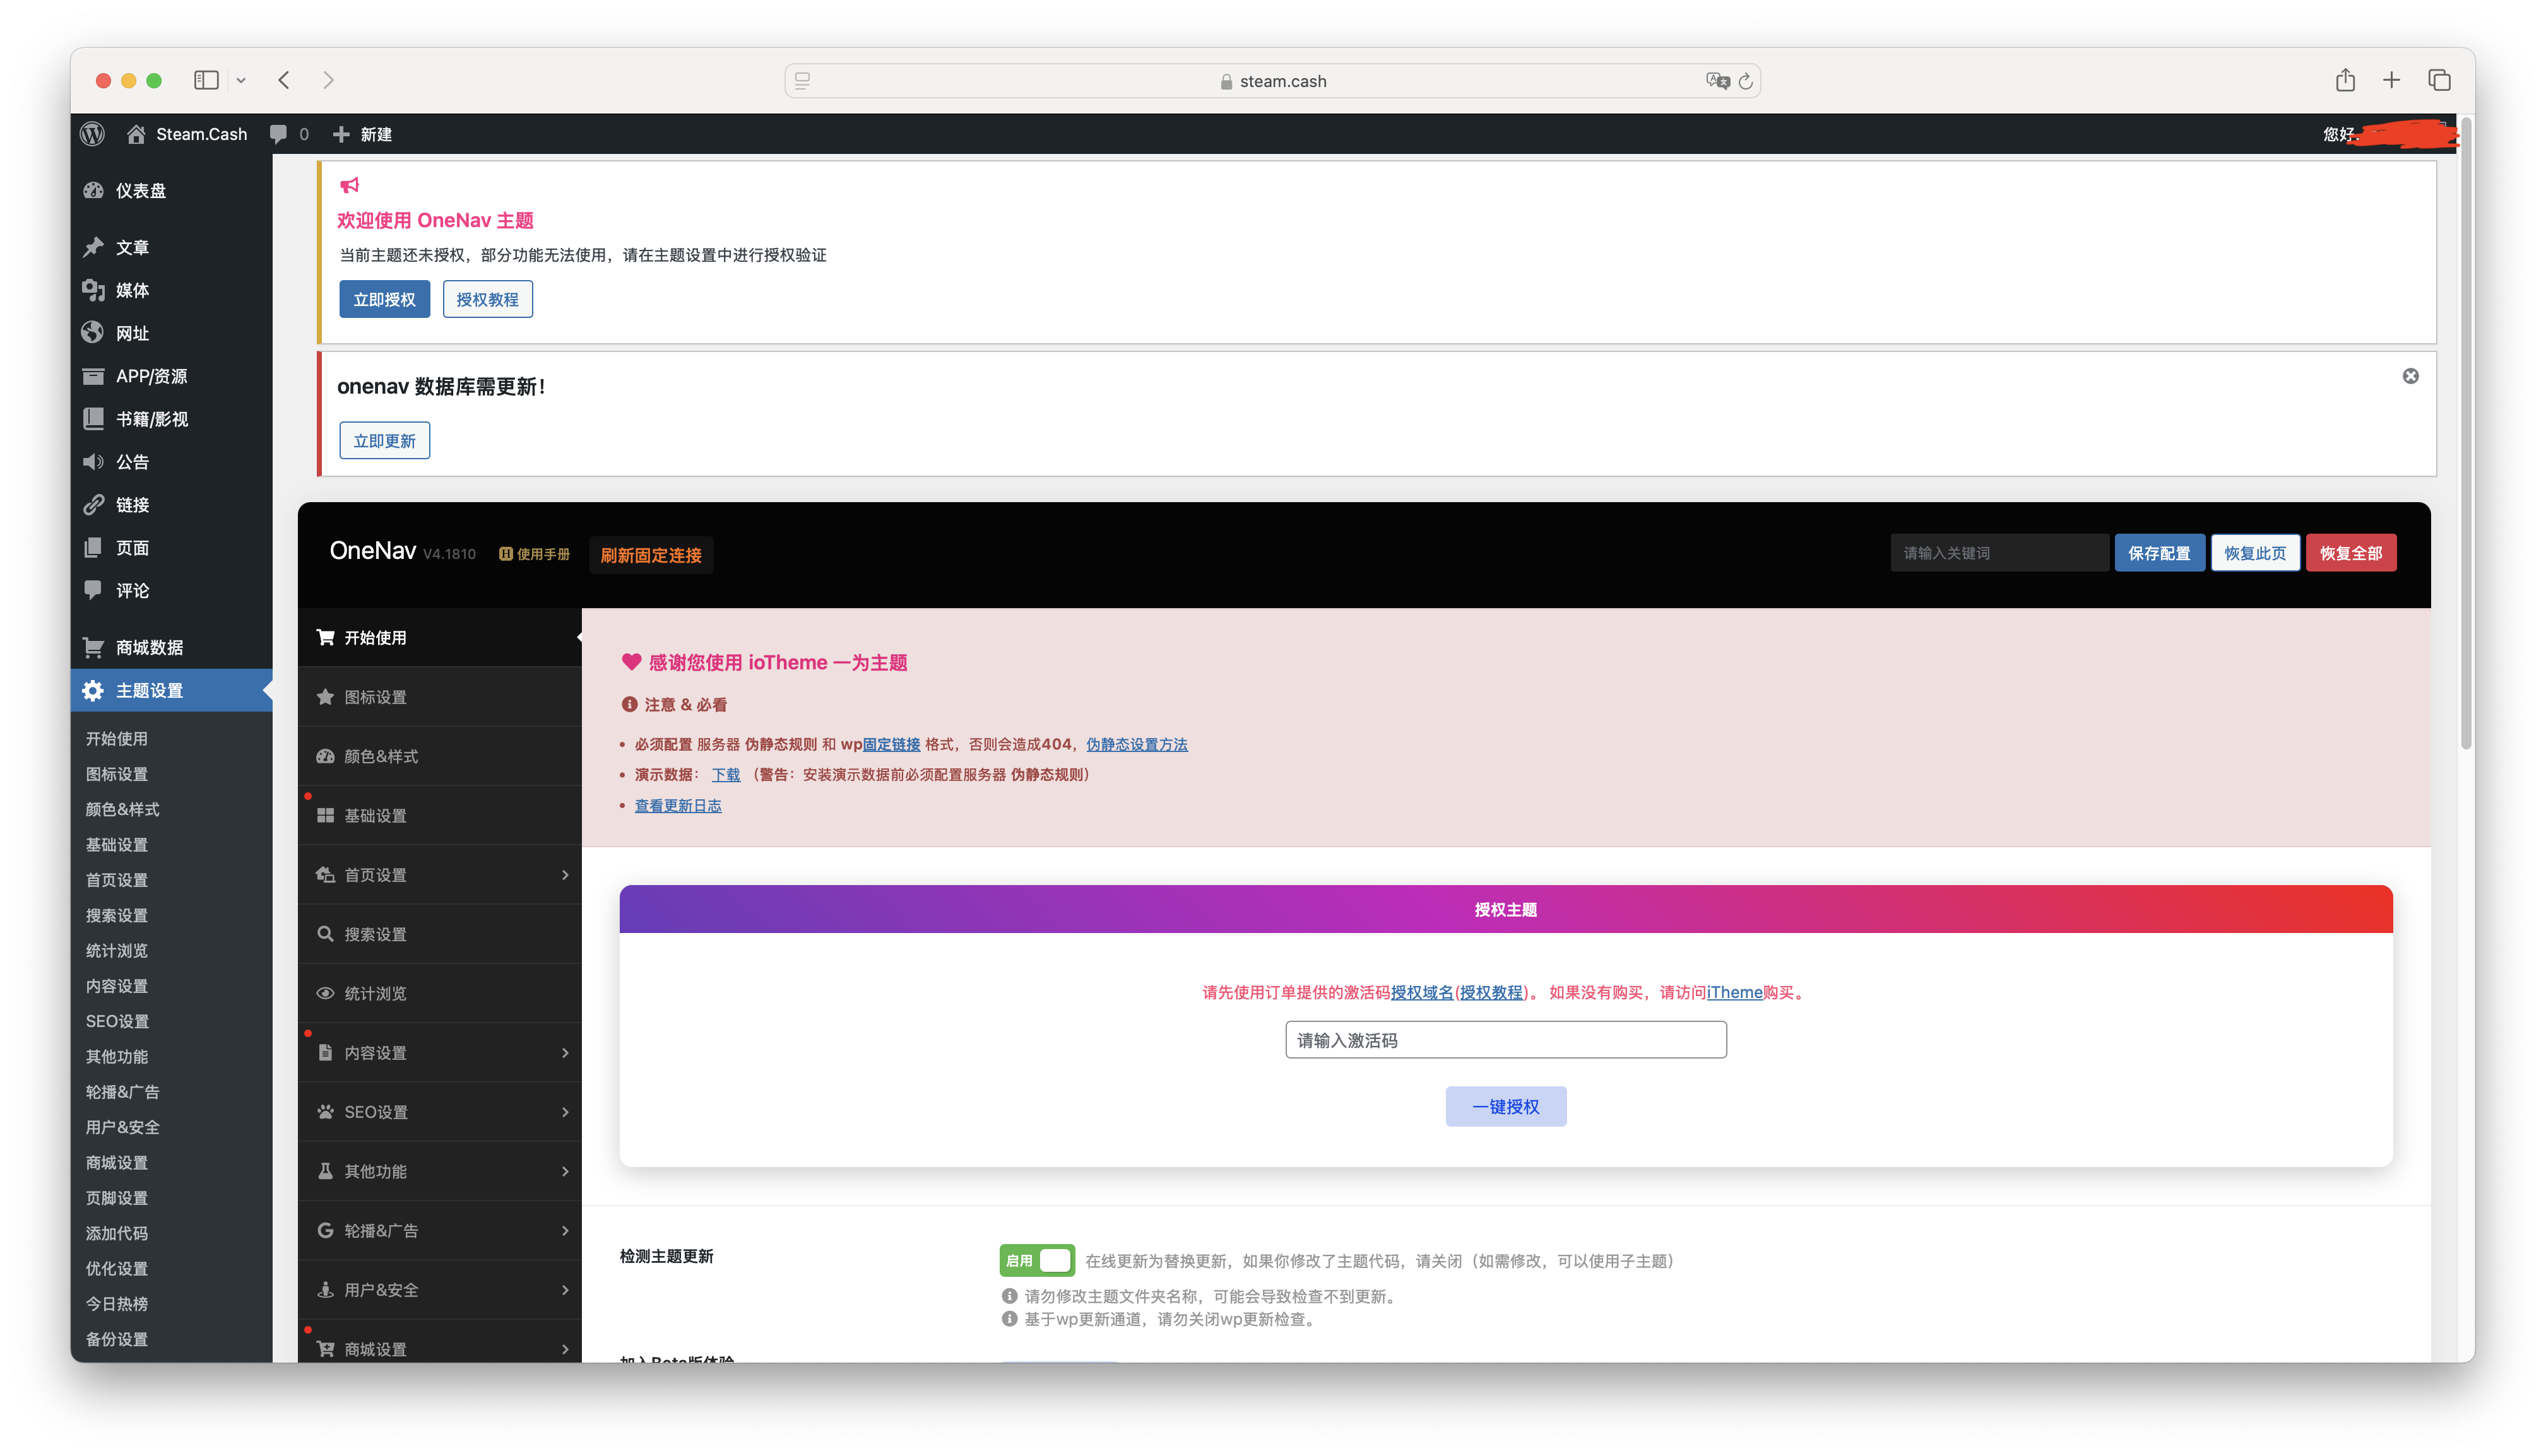Select 开始使用 tab in OneNav panel
The image size is (2546, 1456).
(439, 637)
